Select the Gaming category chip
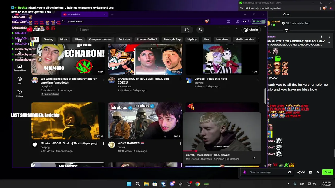The height and width of the screenshot is (188, 335). pos(48,39)
